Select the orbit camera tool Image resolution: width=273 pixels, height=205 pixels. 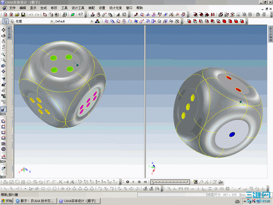[x=3, y=36]
